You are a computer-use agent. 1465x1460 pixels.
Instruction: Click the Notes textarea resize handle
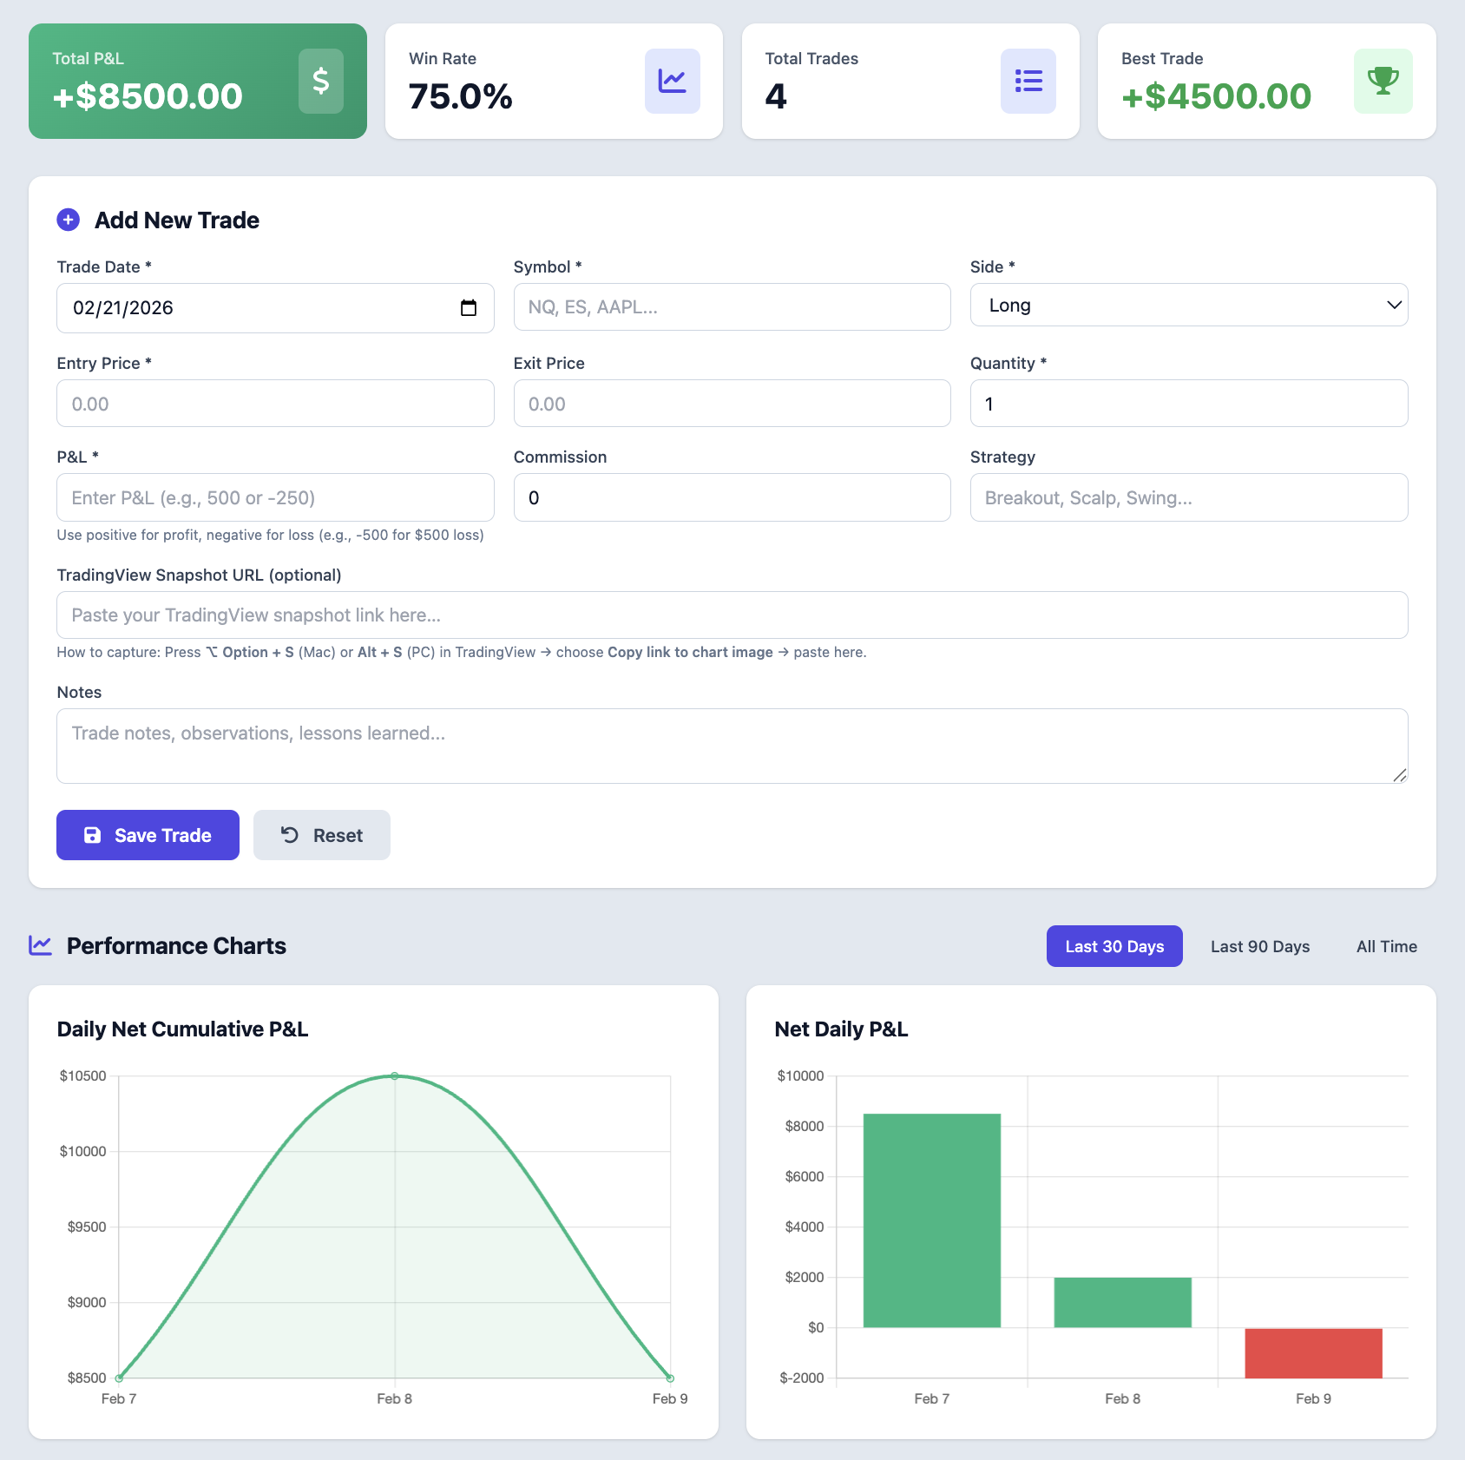1401,777
